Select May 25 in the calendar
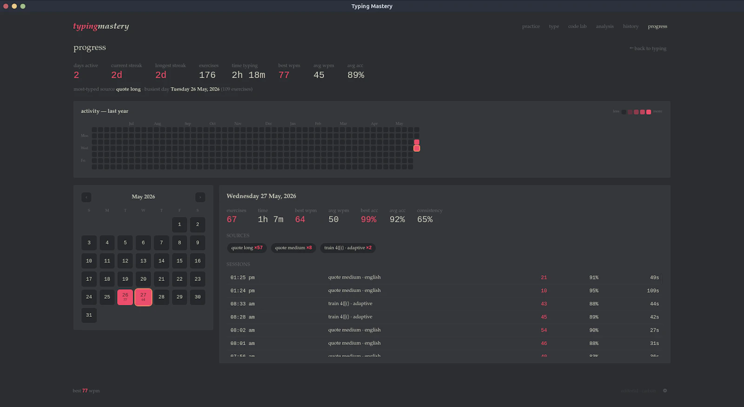Viewport: 744px width, 407px height. 107,297
